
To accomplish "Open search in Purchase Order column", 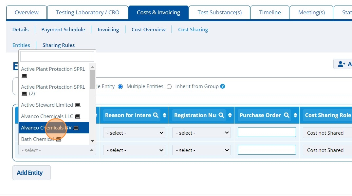I will [x=287, y=115].
